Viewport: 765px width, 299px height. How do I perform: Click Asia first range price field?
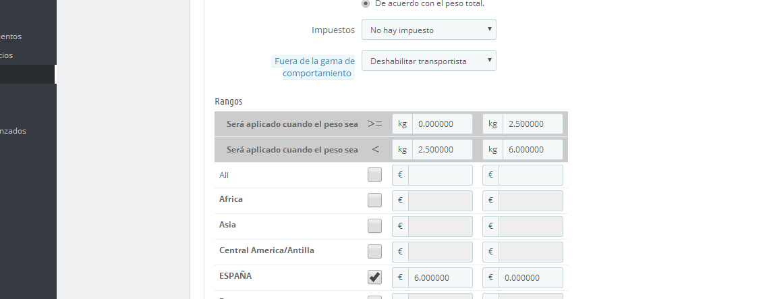(x=440, y=226)
